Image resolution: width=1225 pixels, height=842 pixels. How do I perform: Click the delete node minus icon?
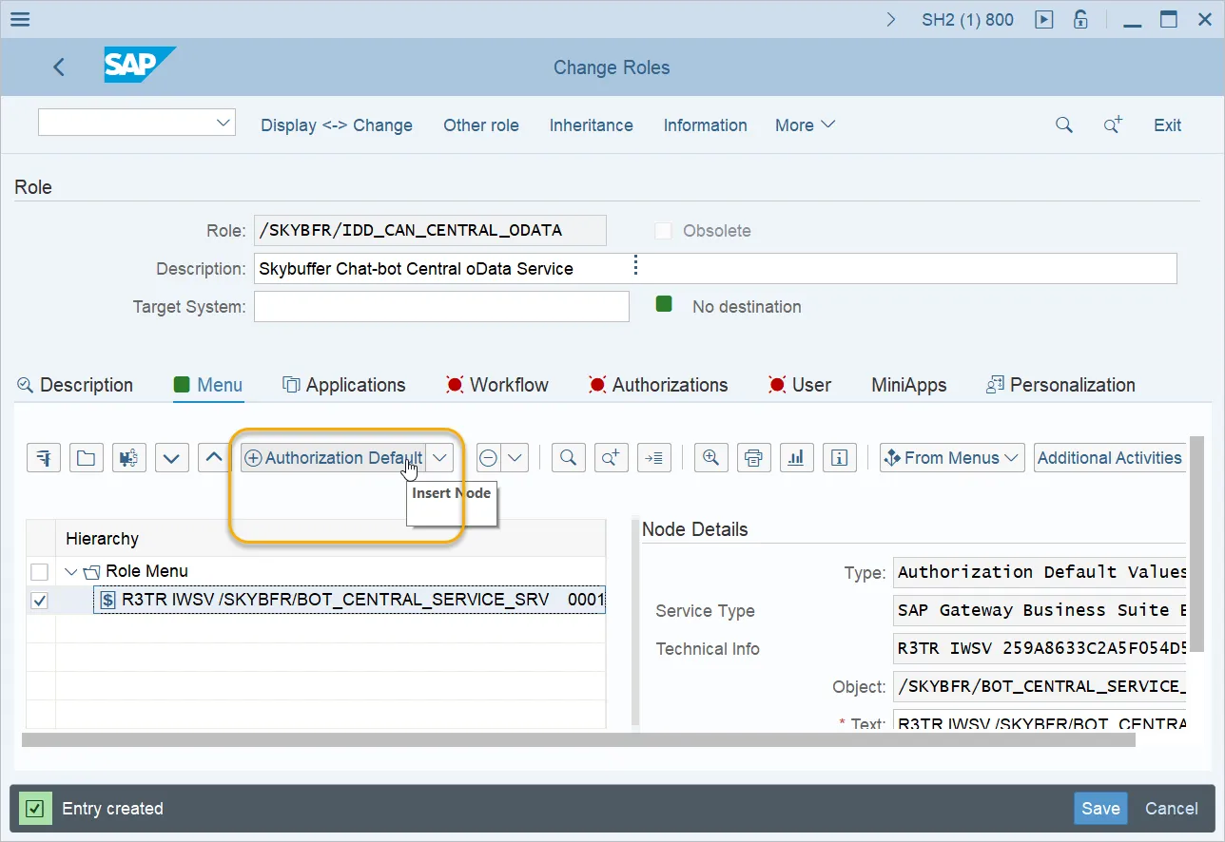(x=488, y=458)
